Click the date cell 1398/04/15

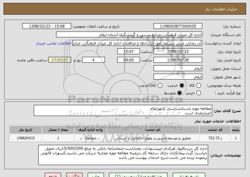pos(26,138)
